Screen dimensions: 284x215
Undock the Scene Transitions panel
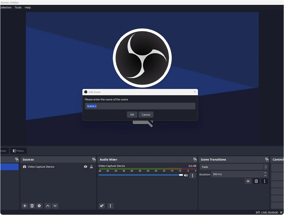[x=267, y=159]
